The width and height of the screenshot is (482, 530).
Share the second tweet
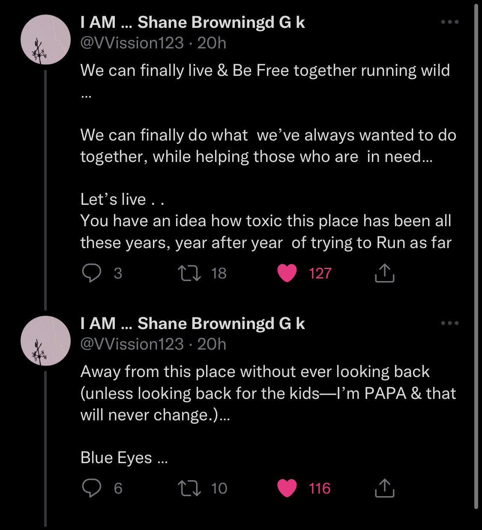point(384,488)
